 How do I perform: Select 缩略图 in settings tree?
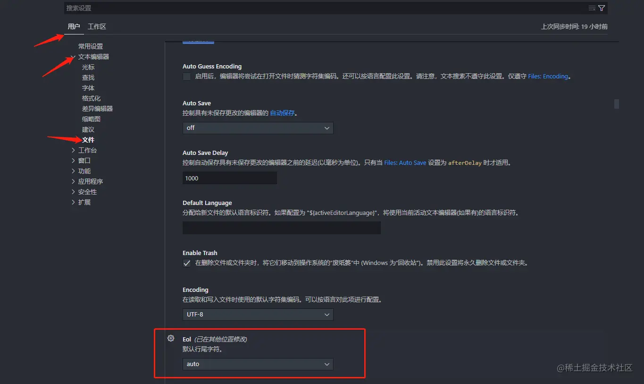tap(91, 119)
